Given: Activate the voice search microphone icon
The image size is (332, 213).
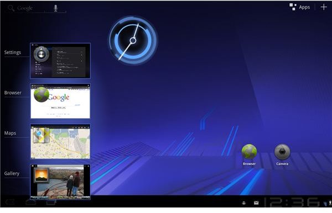Looking at the screenshot, I should [x=55, y=8].
